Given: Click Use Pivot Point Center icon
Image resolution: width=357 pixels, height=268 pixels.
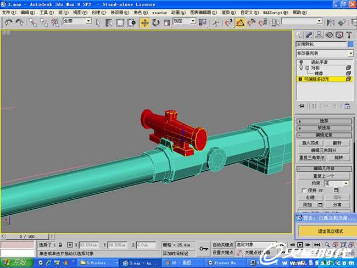Looking at the screenshot, I should click(203, 23).
